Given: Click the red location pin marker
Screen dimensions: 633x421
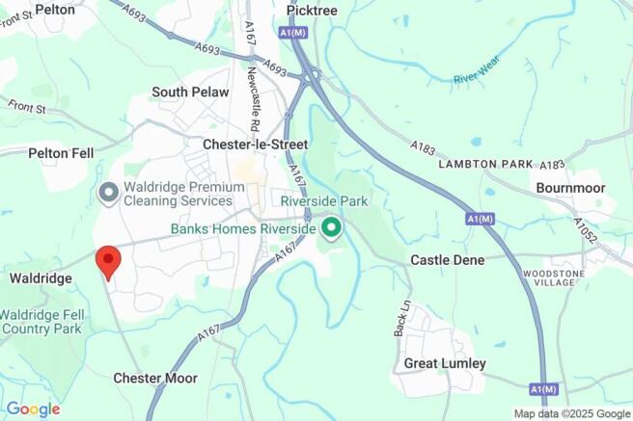Looking at the screenshot, I should (x=108, y=263).
